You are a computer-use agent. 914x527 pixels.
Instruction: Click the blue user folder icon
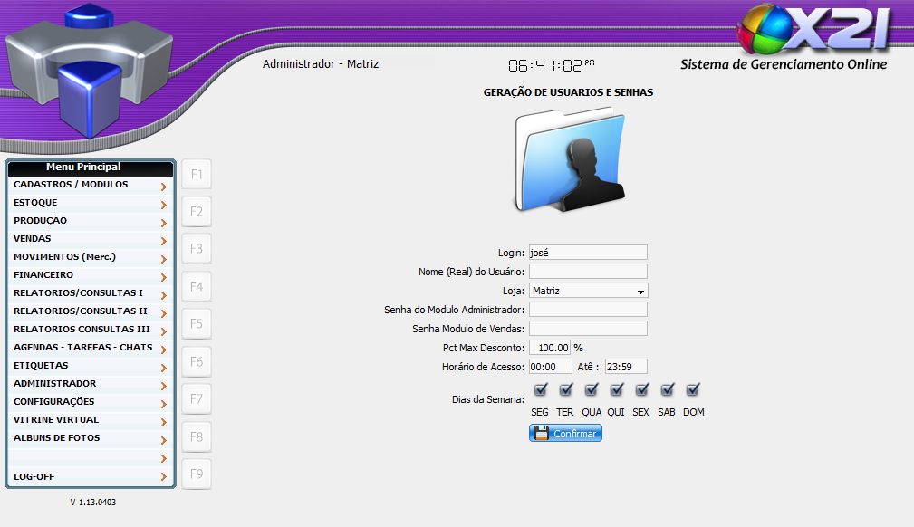click(x=570, y=160)
